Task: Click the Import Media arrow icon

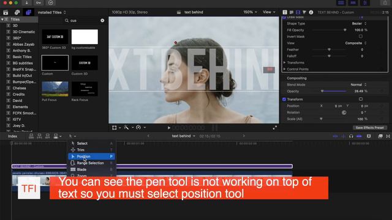Action: point(27,2)
